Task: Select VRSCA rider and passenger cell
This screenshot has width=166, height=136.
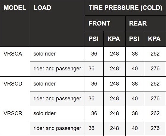Action: (57, 69)
